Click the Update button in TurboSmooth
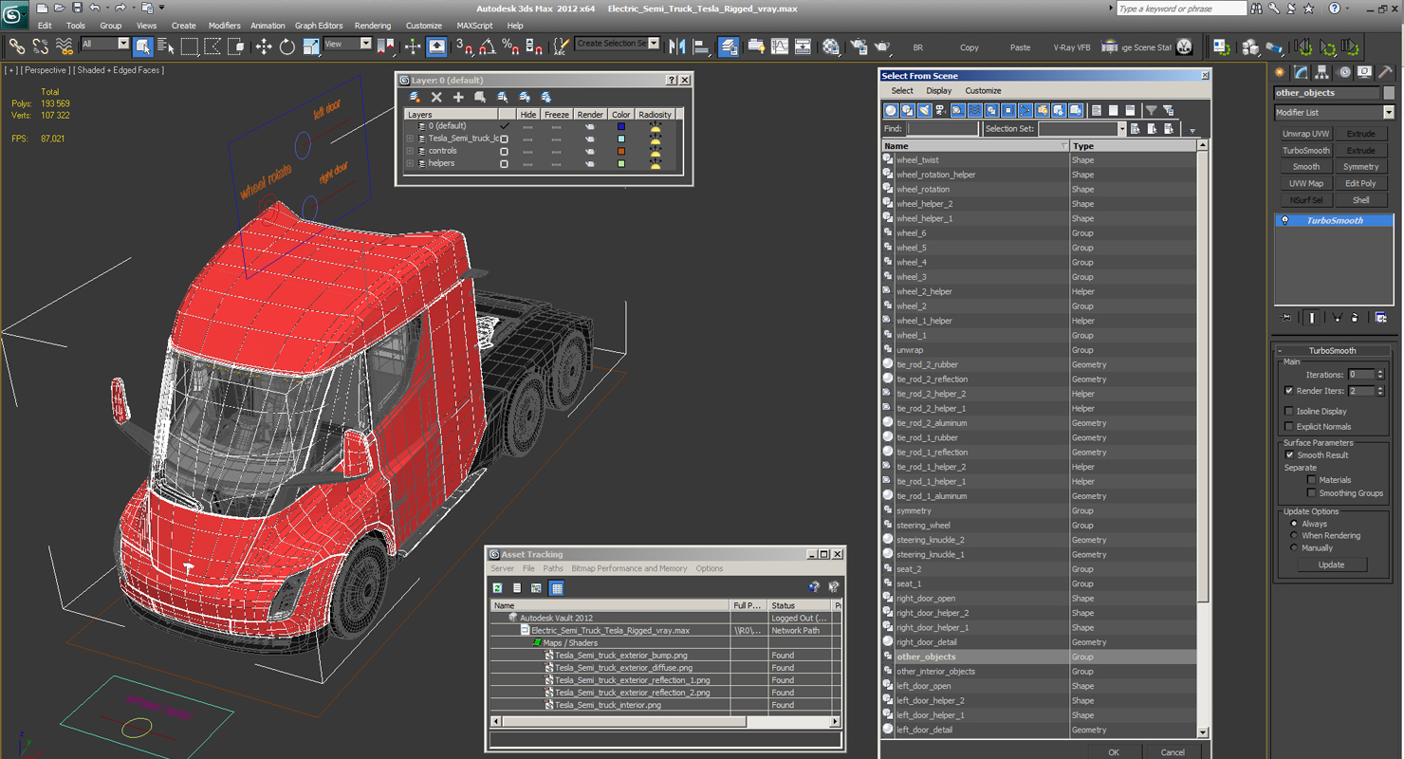This screenshot has width=1404, height=759. [x=1332, y=565]
